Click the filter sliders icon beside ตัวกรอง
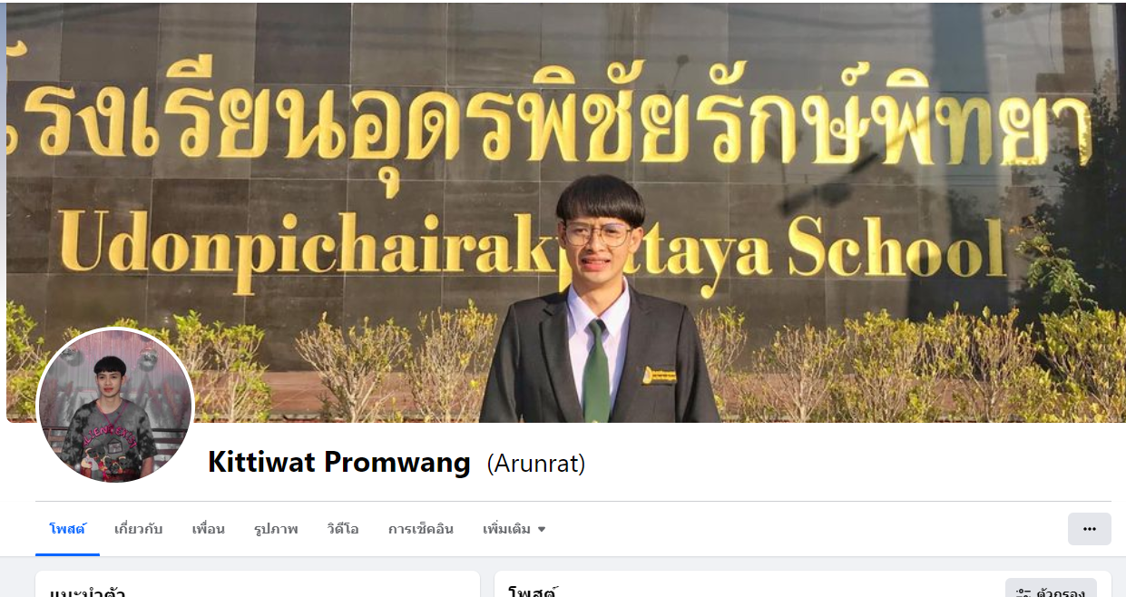1126x597 pixels. [x=1023, y=593]
